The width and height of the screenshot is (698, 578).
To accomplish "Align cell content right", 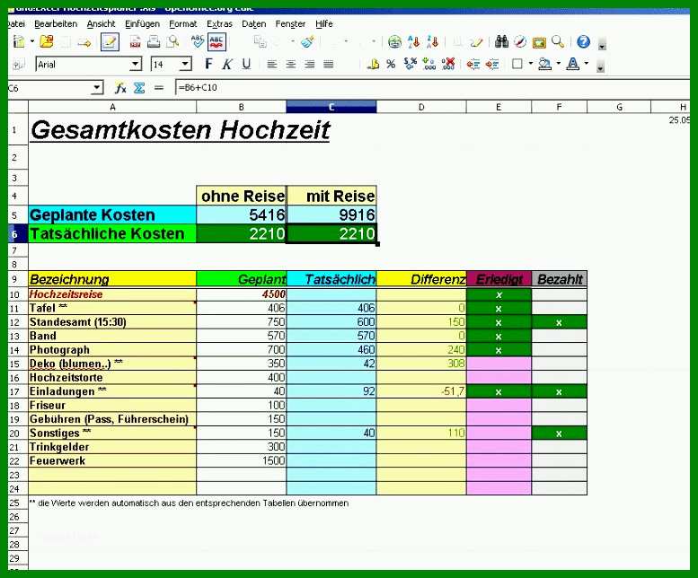I will click(309, 65).
